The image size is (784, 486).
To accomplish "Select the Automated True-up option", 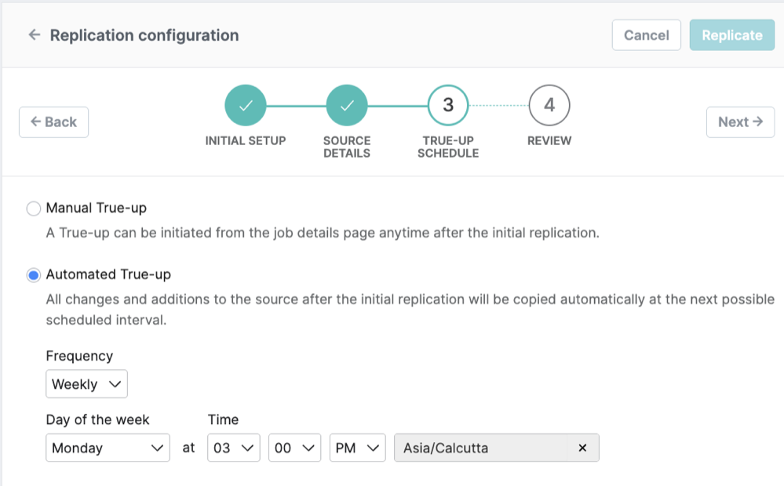I will [x=33, y=274].
